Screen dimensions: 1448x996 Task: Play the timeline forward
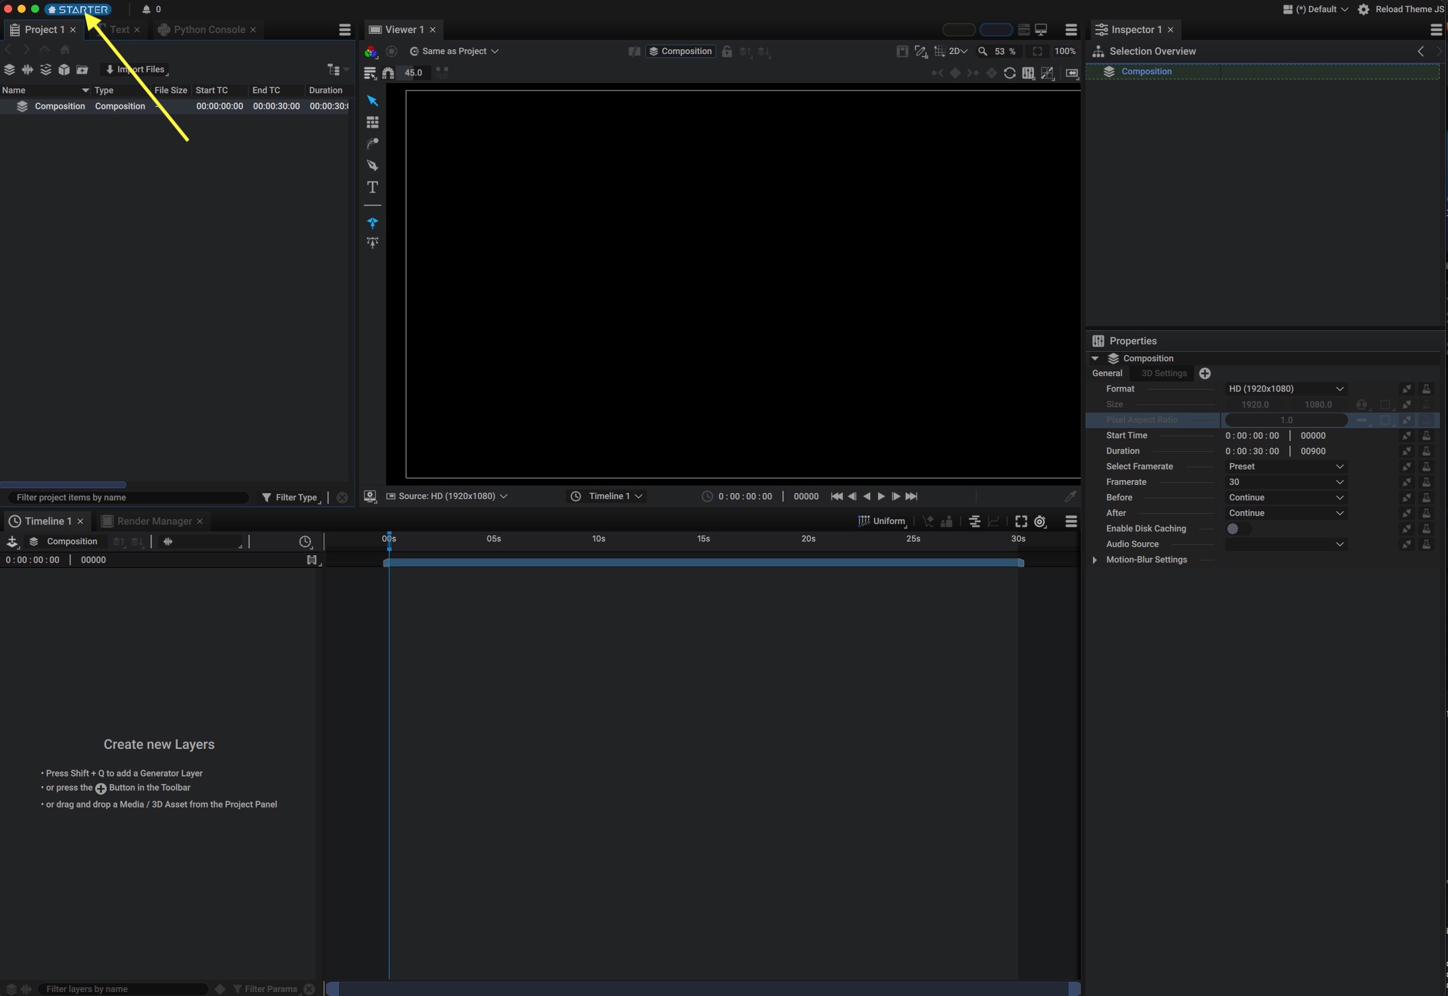tap(881, 496)
